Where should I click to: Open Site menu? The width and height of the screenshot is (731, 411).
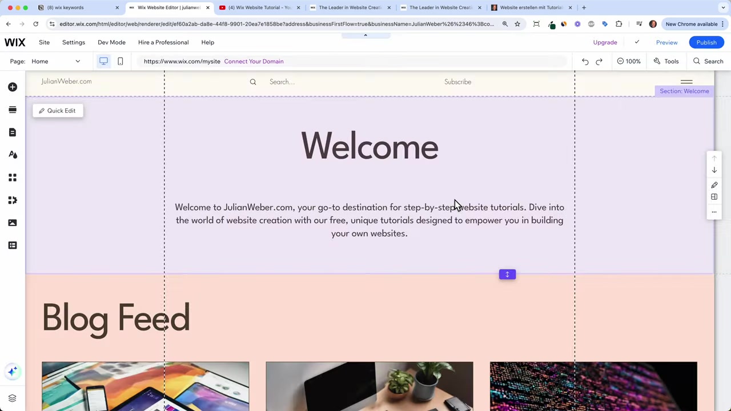(x=44, y=42)
